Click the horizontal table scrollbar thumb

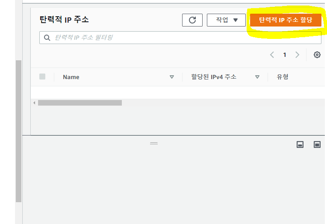pos(80,103)
